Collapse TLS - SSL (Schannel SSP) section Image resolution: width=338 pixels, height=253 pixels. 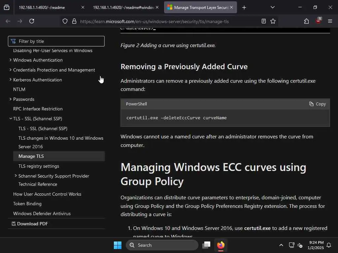(10, 118)
